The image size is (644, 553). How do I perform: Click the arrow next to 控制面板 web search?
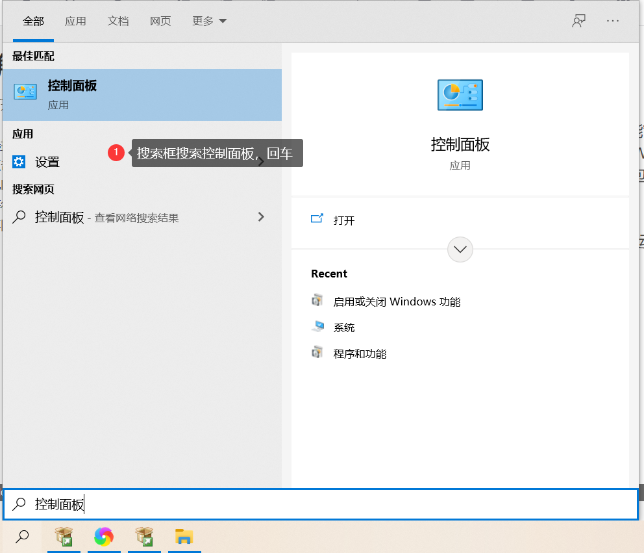click(260, 217)
